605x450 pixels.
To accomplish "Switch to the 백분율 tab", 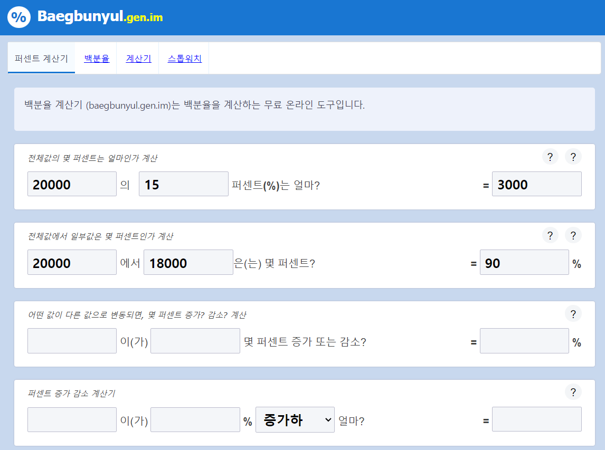I will 96,58.
